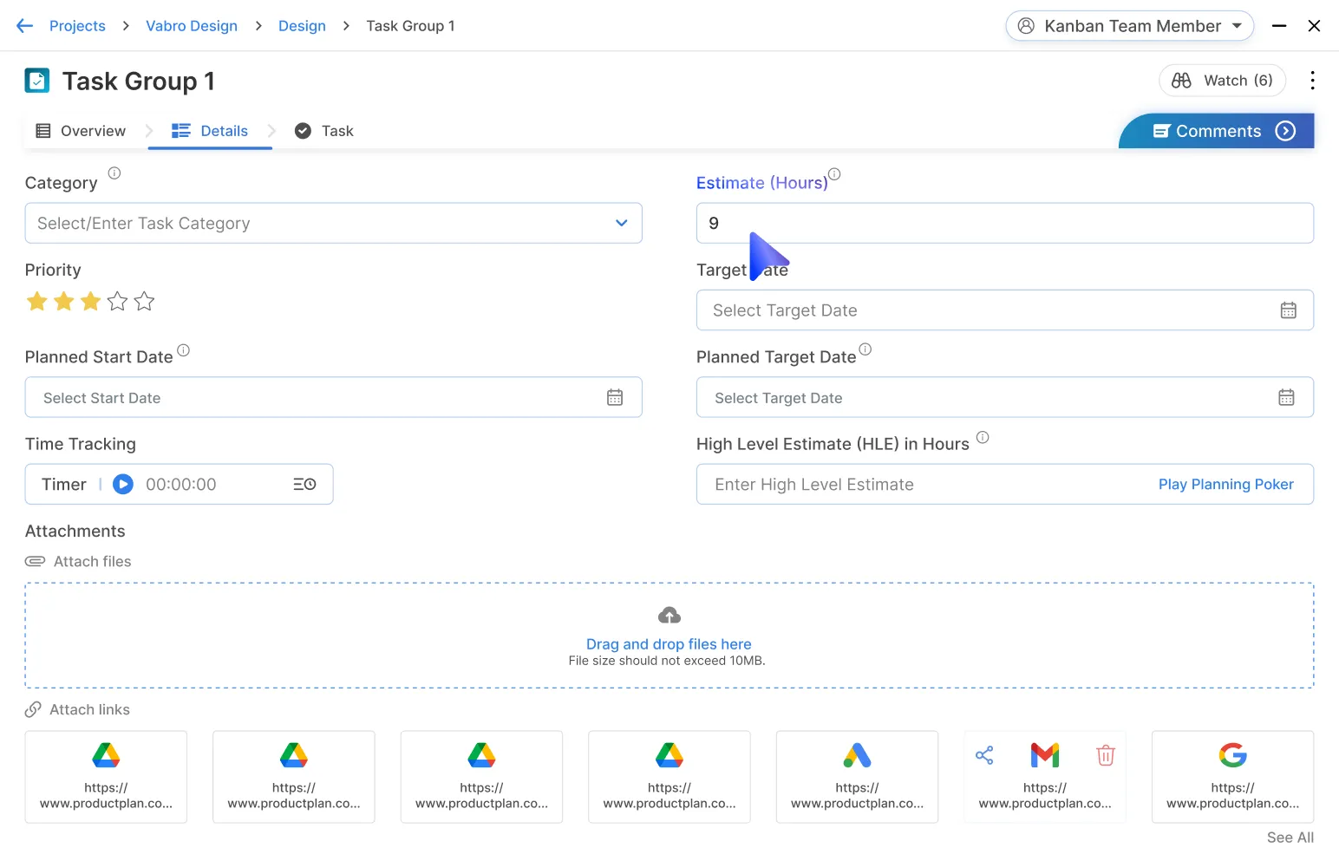Set priority to fifth star
The image size is (1339, 861).
click(145, 302)
